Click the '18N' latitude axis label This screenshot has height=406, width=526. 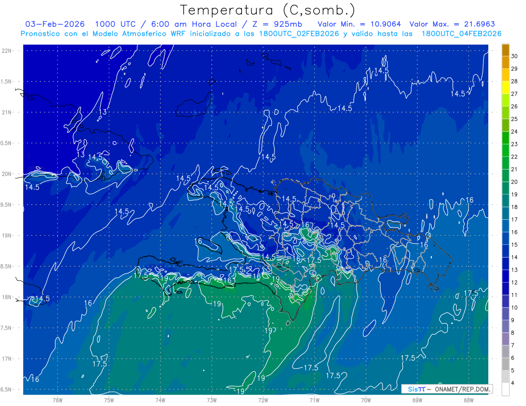click(7, 297)
